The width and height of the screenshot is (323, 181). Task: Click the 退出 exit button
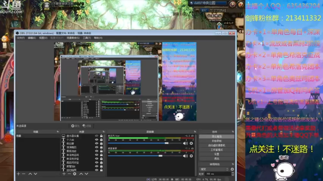[217, 158]
